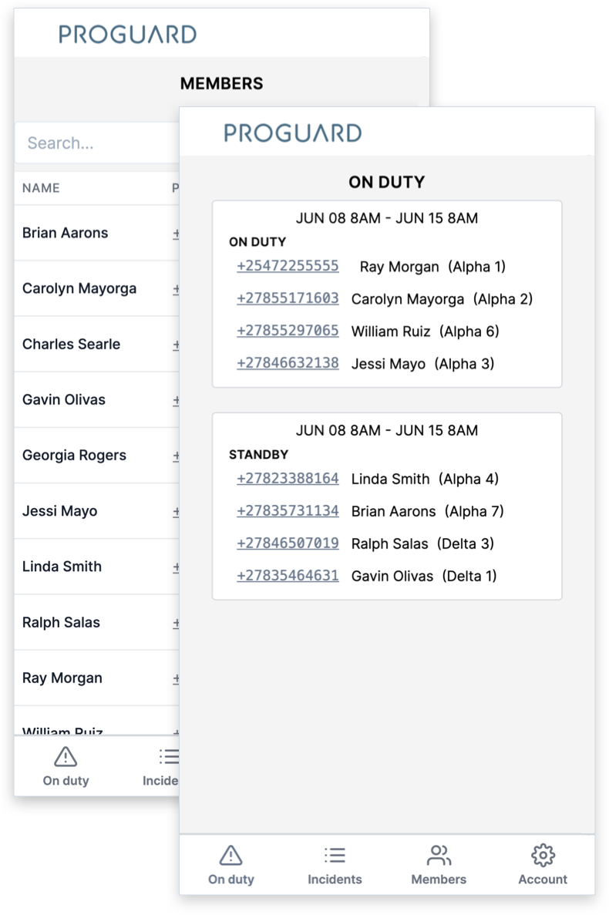The image size is (609, 915).
Task: Select Jessi Mayo row in Members list
Action: click(97, 511)
